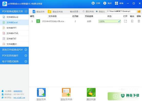
Task: Select the 自定义 radio button
Action: [x=97, y=12]
